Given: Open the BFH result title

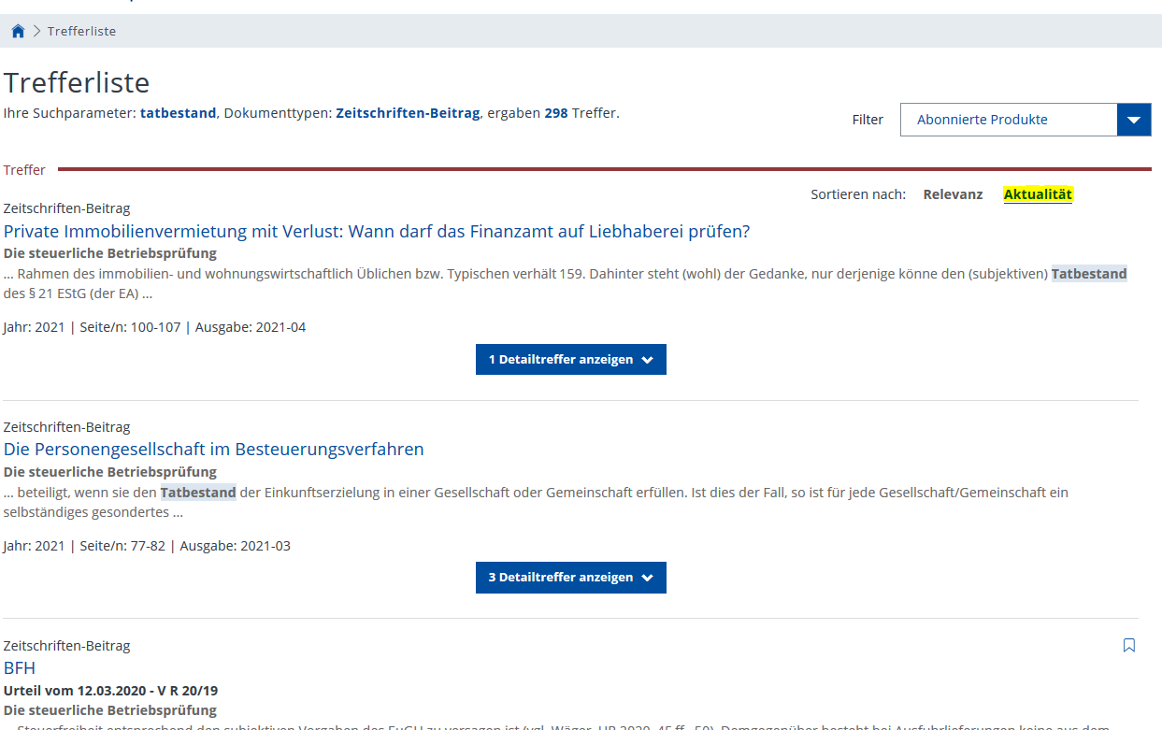Looking at the screenshot, I should 20,667.
